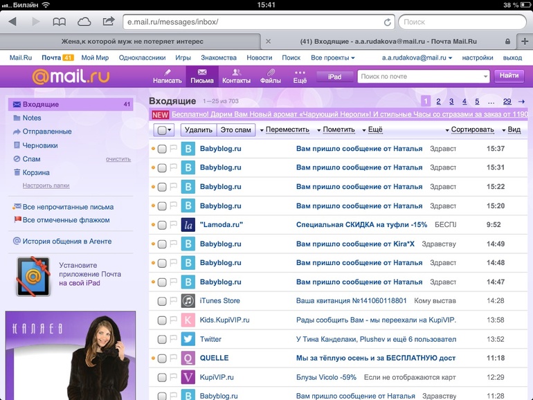Reload the page with the refresh icon
Viewport: 533px width, 400px height.
(387, 22)
